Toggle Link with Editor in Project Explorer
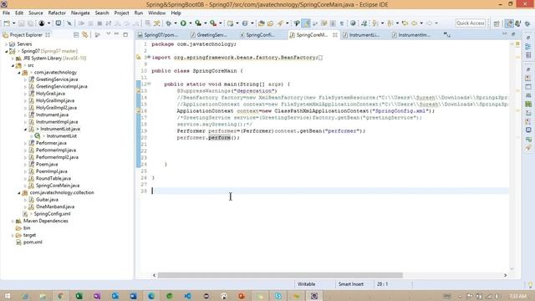The height and width of the screenshot is (301, 535). [85, 35]
